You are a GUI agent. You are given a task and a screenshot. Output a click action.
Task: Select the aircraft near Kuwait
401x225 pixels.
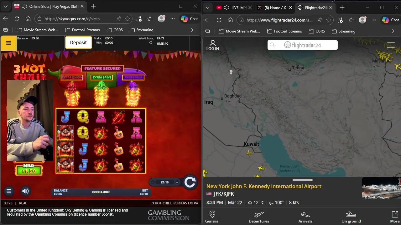coord(249,153)
